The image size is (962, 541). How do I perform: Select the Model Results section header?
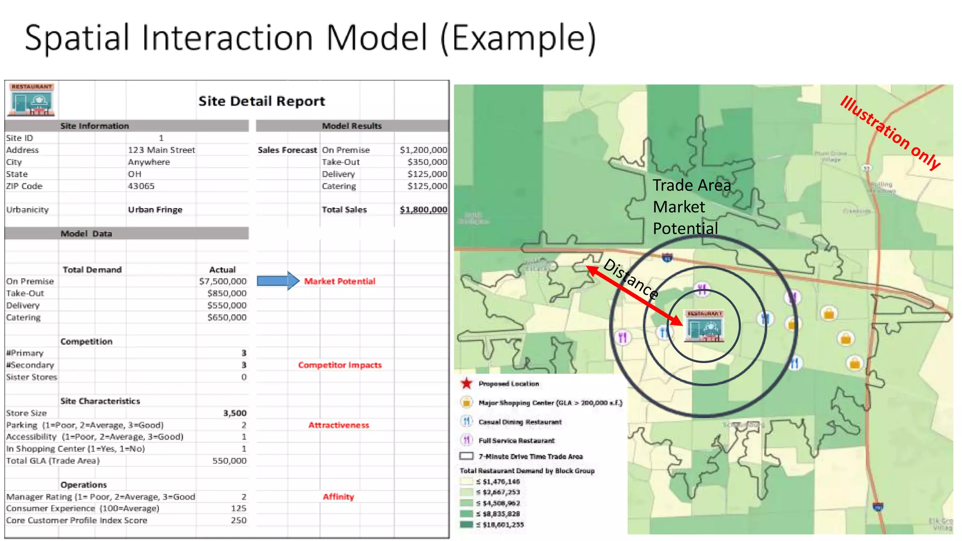352,126
